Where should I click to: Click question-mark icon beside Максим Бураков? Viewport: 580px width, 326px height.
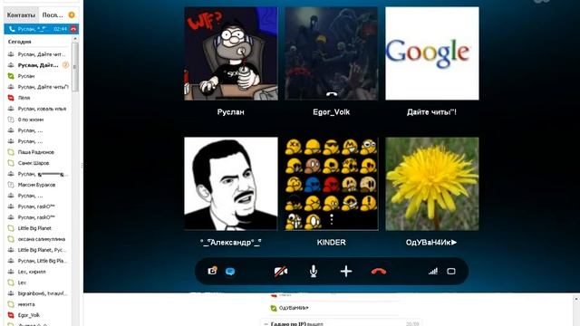[11, 185]
